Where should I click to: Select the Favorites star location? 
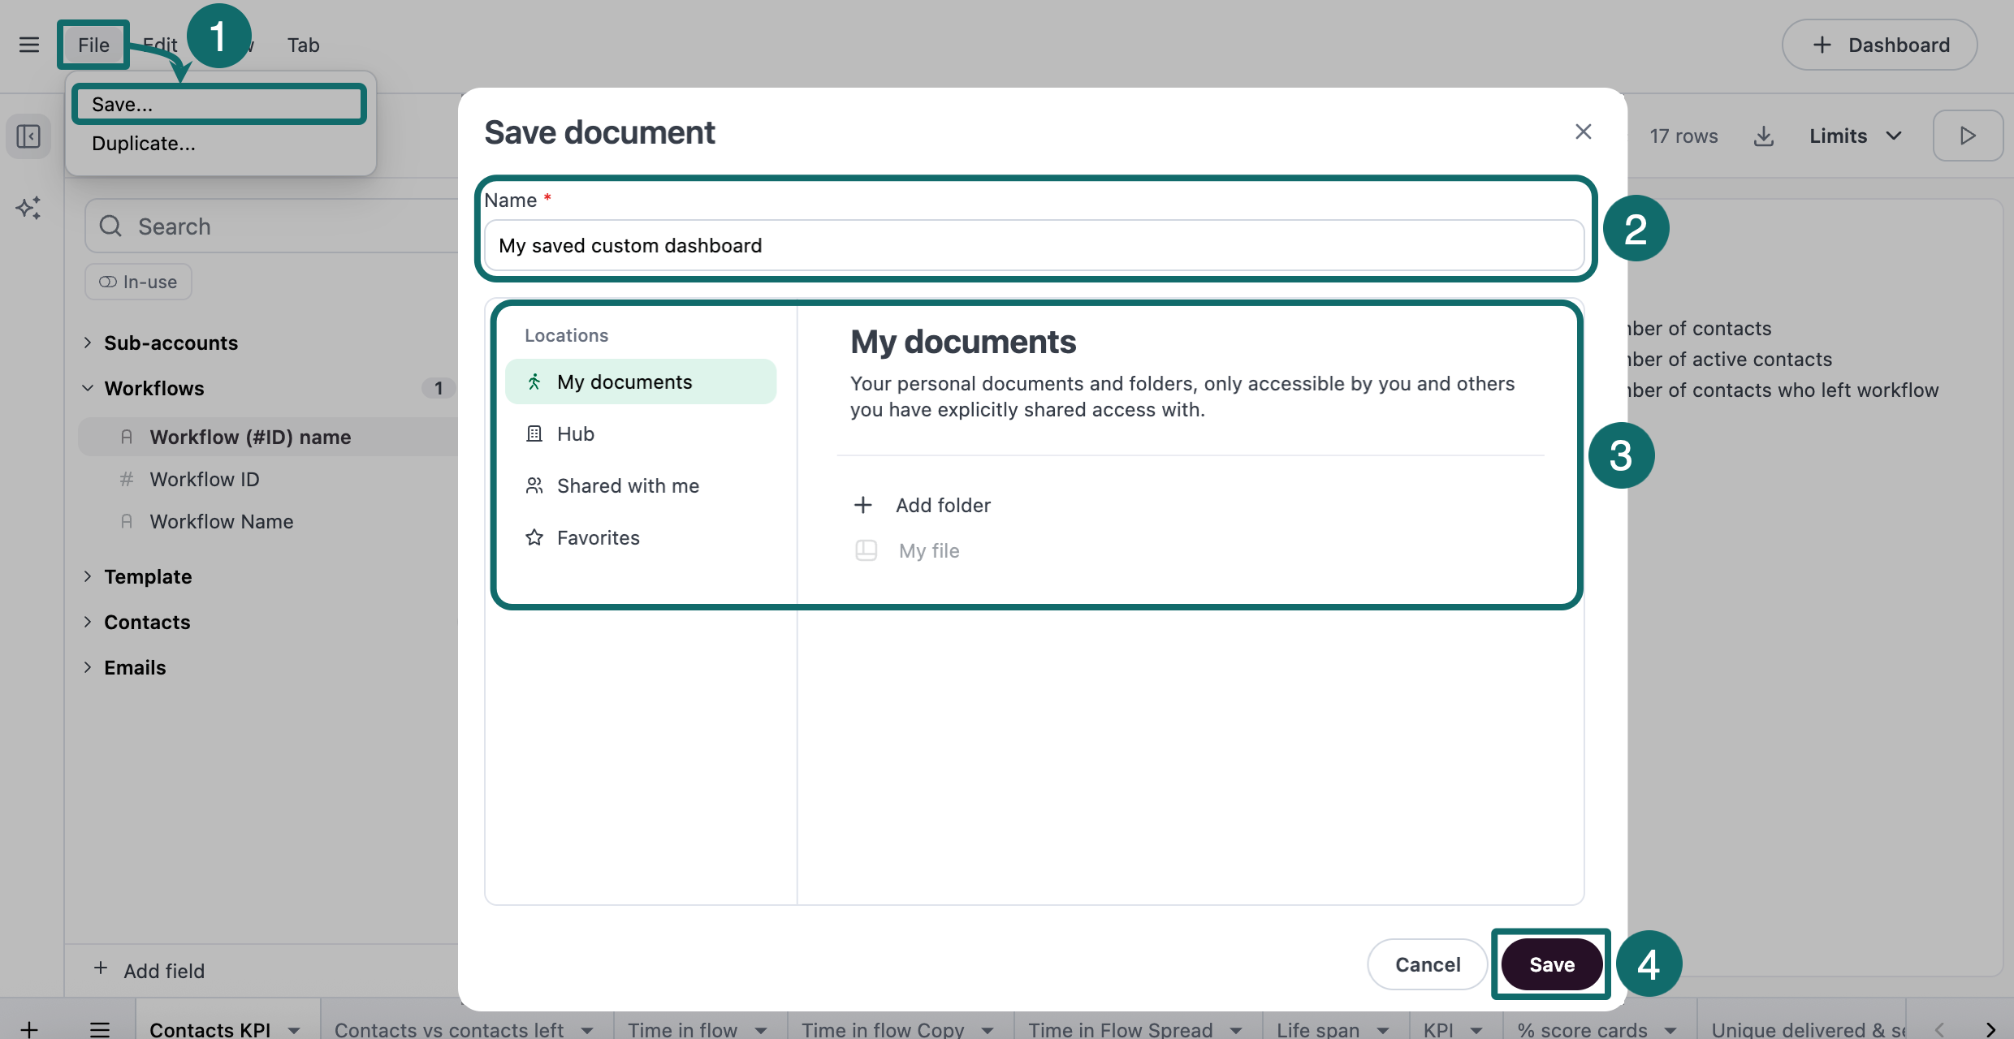598,537
